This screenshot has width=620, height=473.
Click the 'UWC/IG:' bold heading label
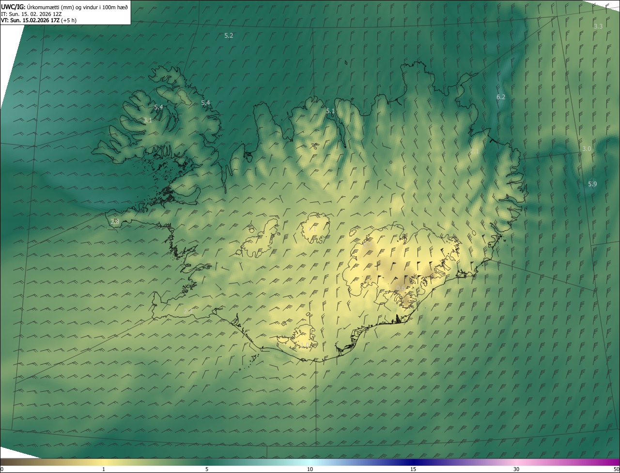[x=14, y=7]
